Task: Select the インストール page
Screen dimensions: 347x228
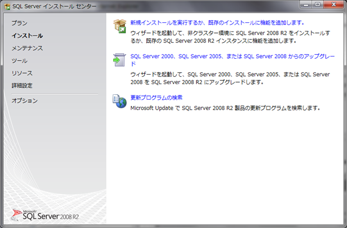Action: point(27,36)
